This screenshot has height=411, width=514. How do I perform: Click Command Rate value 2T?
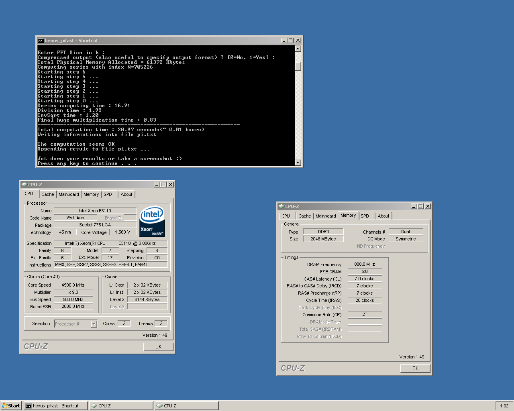click(x=365, y=314)
